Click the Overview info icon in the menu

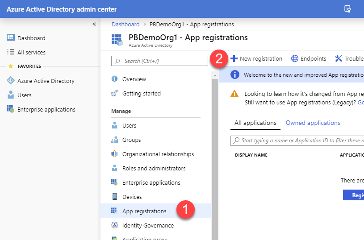114,79
